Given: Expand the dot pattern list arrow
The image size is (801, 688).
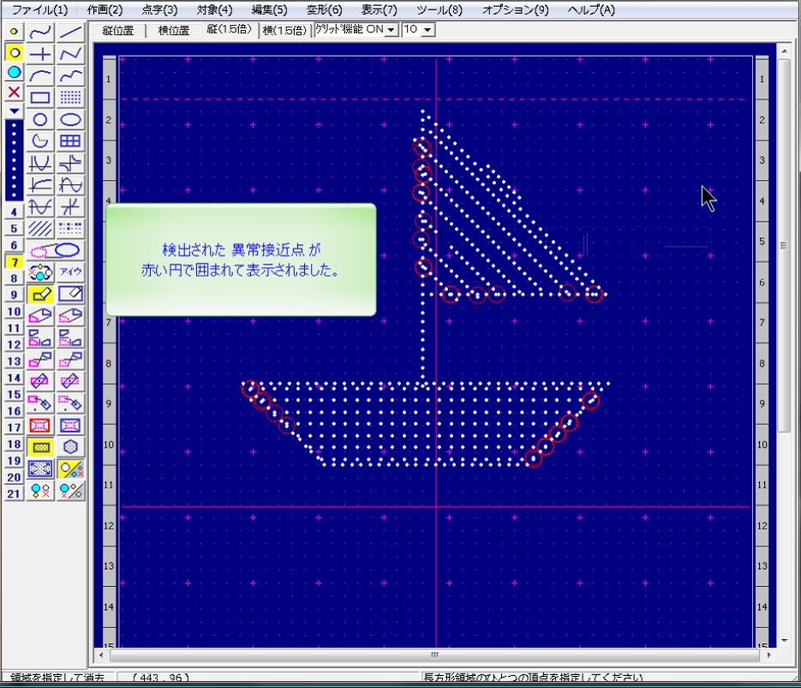Looking at the screenshot, I should tap(14, 111).
